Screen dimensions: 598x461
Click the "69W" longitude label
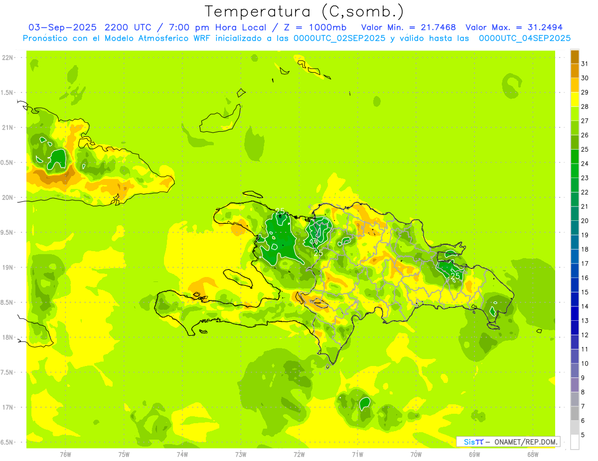point(474,454)
